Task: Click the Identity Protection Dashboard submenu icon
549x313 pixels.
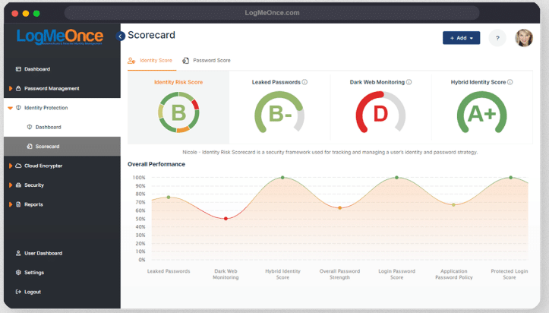Action: (30, 127)
